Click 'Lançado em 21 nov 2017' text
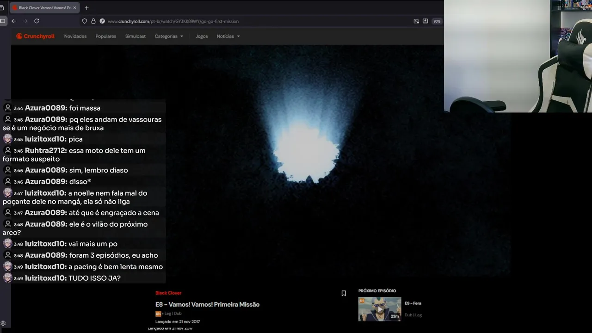 click(x=178, y=321)
